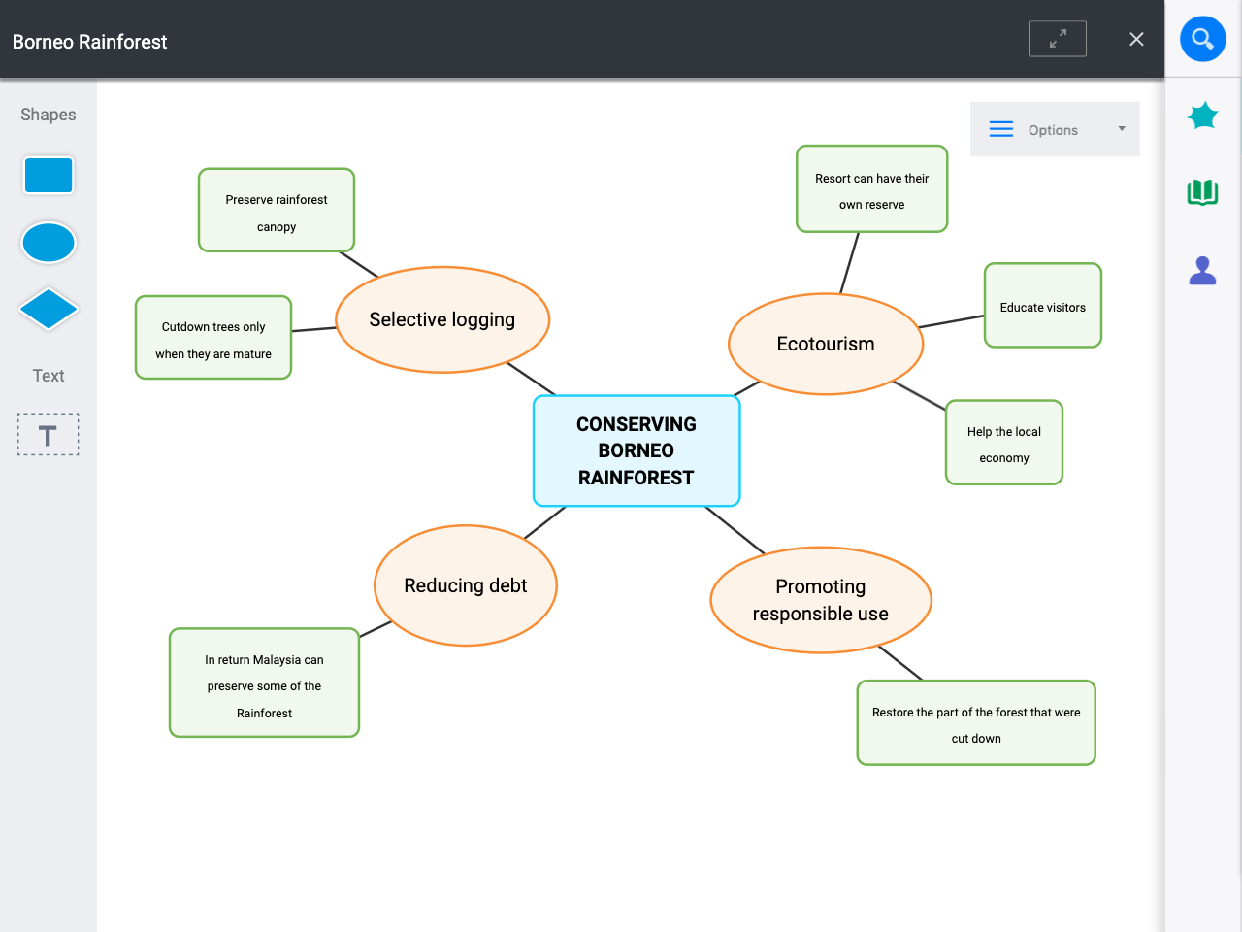The height and width of the screenshot is (932, 1242).
Task: Select the ellipse shape tool
Action: coord(48,242)
